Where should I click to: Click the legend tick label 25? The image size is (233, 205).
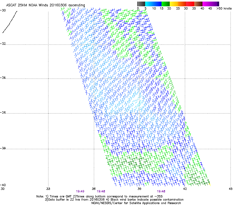pos(178,9)
